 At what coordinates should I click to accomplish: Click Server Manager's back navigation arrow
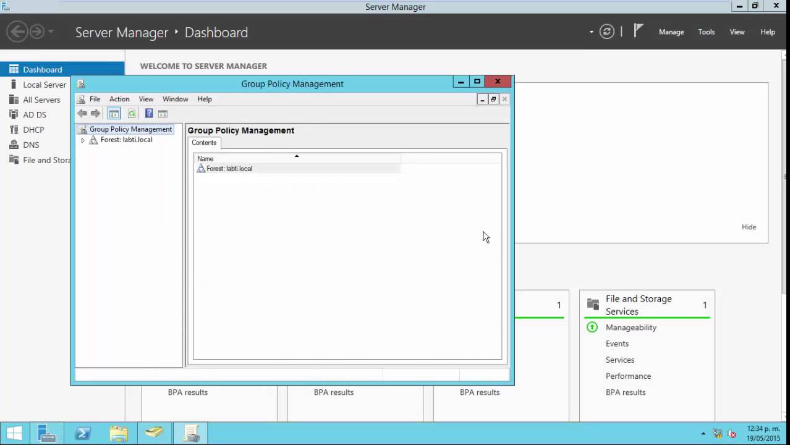coord(17,32)
